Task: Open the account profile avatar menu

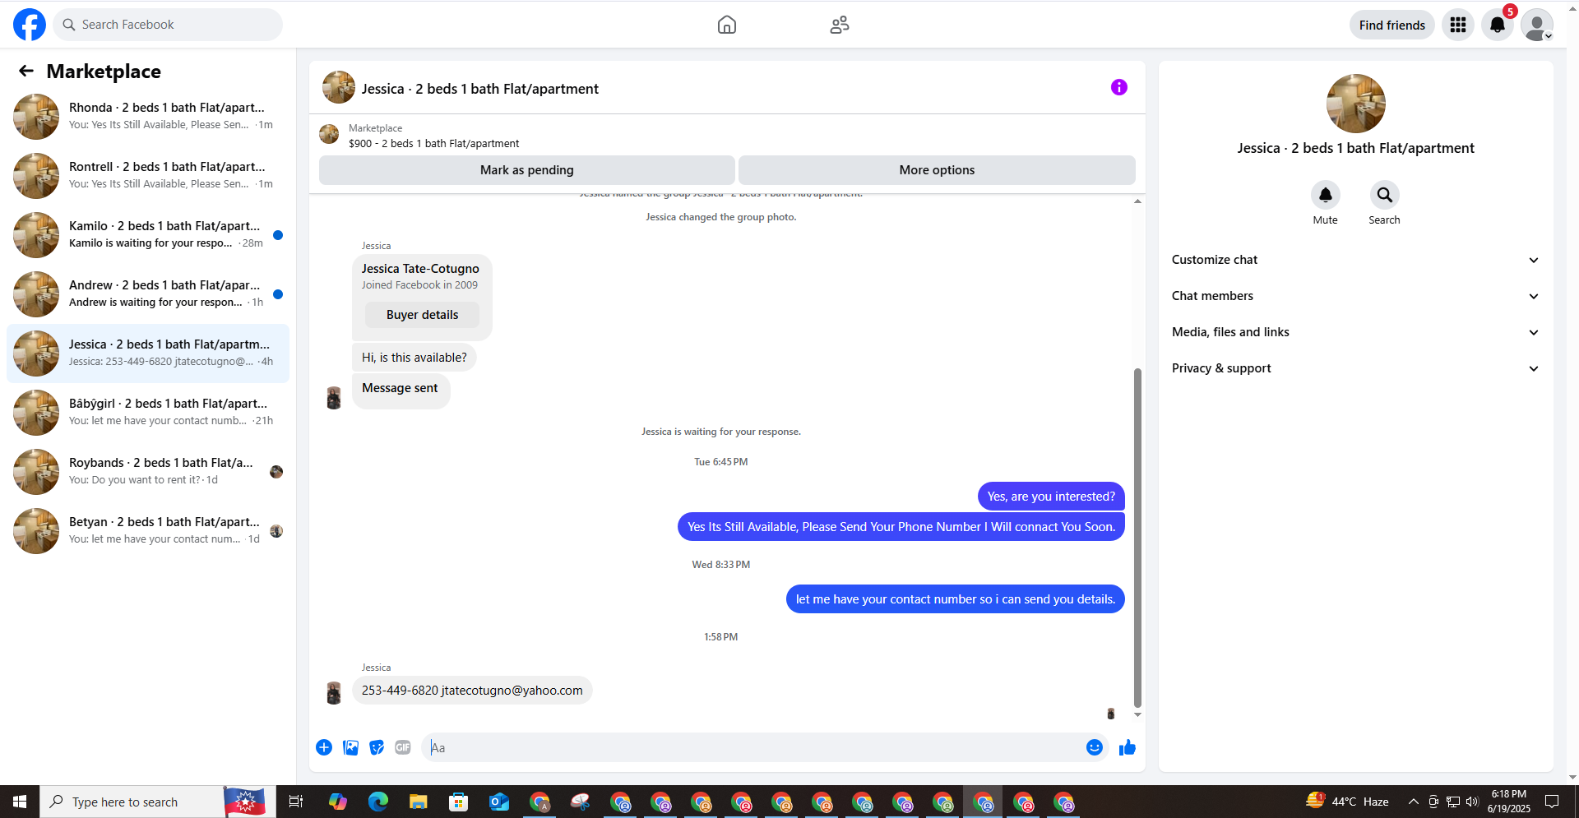Action: click(x=1537, y=25)
